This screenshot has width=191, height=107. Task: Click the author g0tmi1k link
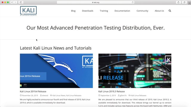point(123,95)
